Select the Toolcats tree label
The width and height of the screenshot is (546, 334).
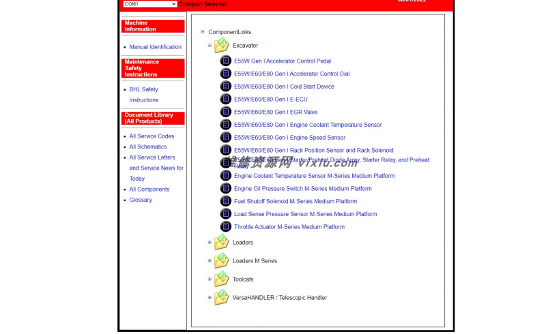click(243, 279)
